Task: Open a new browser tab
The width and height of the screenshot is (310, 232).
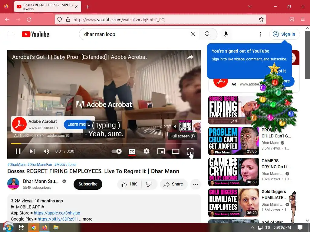Action: (88, 7)
